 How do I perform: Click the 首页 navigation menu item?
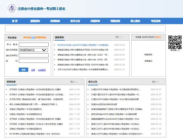[x=15, y=21]
